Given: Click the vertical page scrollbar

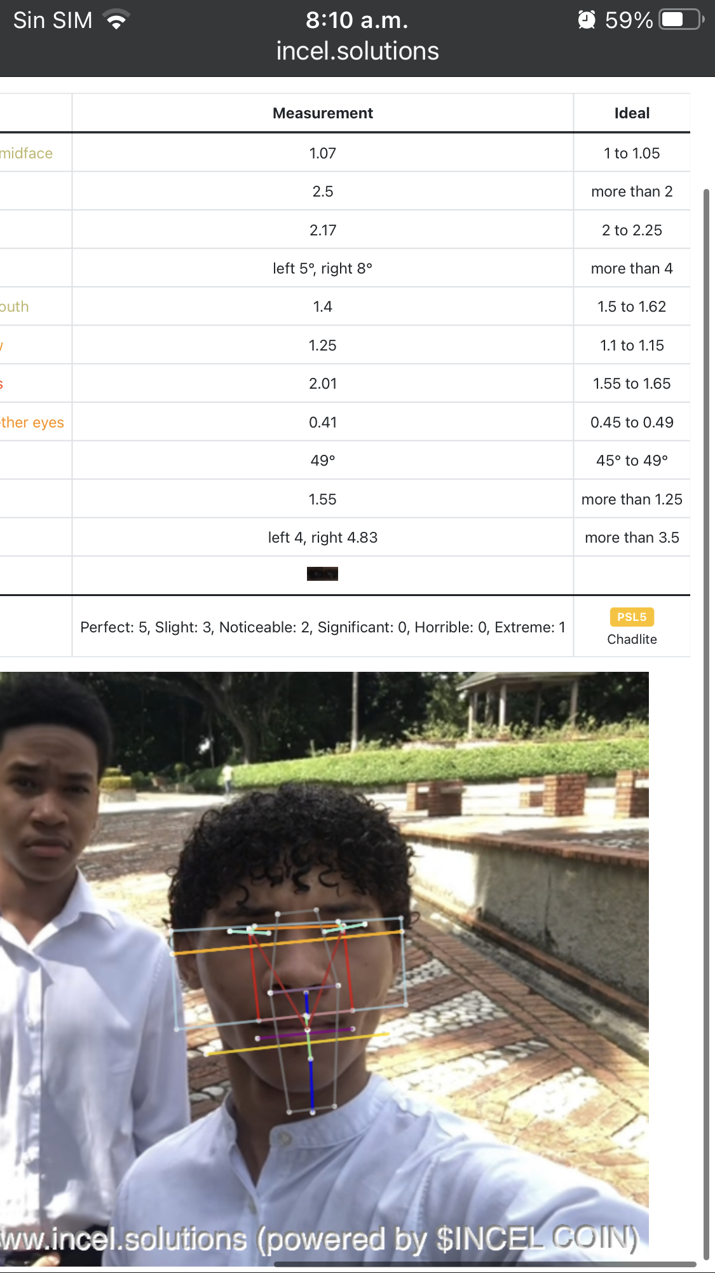Looking at the screenshot, I should (x=706, y=723).
